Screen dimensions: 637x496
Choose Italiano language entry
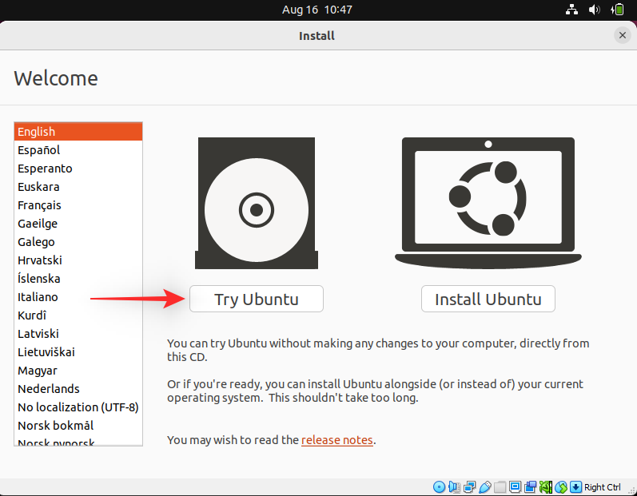[78, 296]
